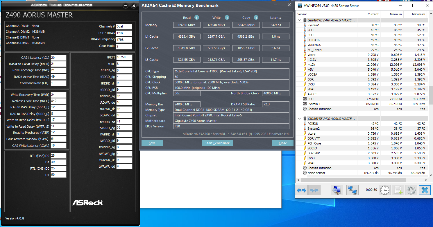Click the Gear Mode field in ASRock
Screen dimensions: 433x227
124,47
